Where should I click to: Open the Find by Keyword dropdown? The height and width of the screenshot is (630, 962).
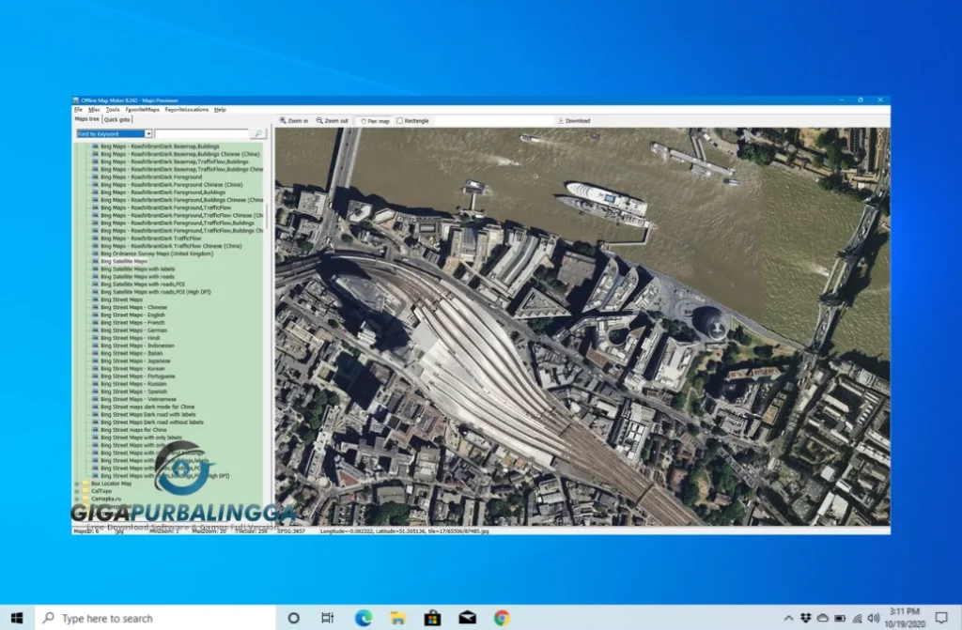(147, 132)
